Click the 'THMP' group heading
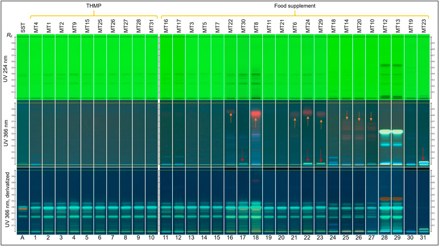Screen dimensions: 439x246 point(94,5)
